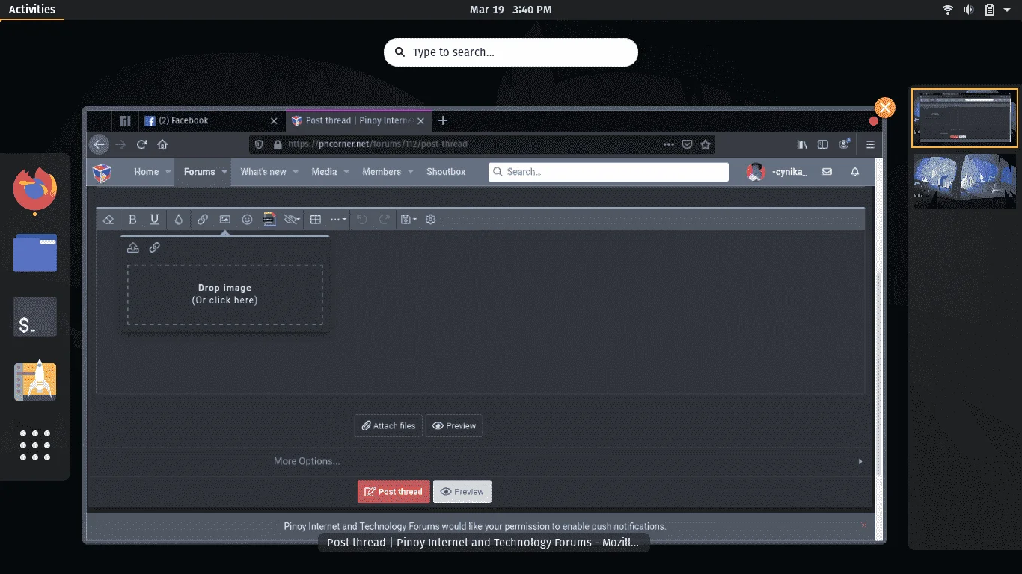The image size is (1022, 574).
Task: Click the site security padlock icon
Action: [x=278, y=144]
